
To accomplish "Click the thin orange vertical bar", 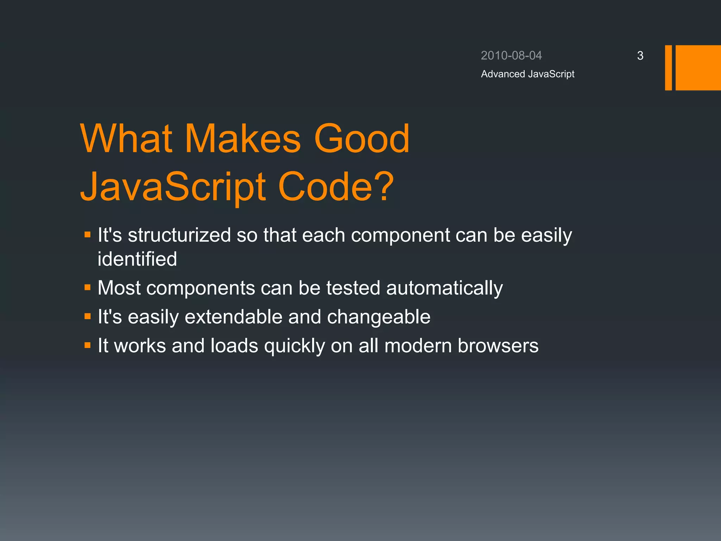I will (x=668, y=68).
